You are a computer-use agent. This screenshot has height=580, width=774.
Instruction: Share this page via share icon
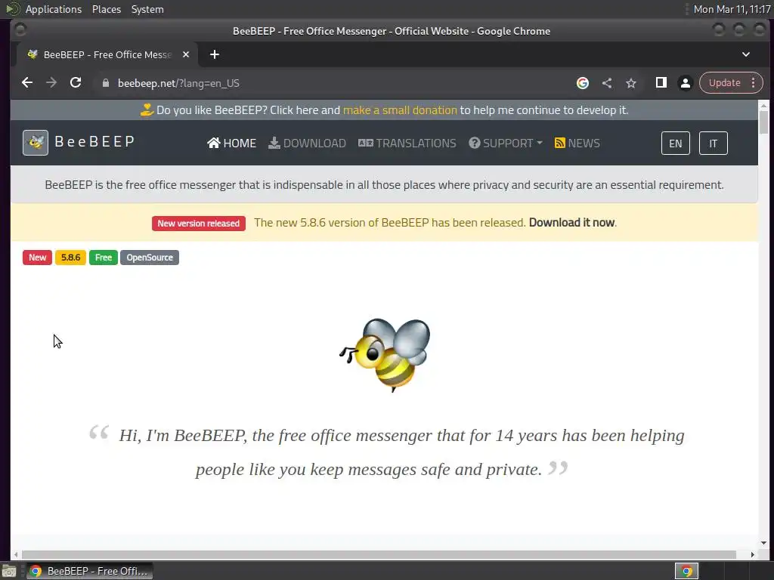click(607, 83)
